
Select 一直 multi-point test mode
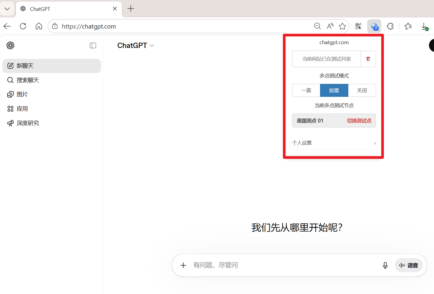306,90
